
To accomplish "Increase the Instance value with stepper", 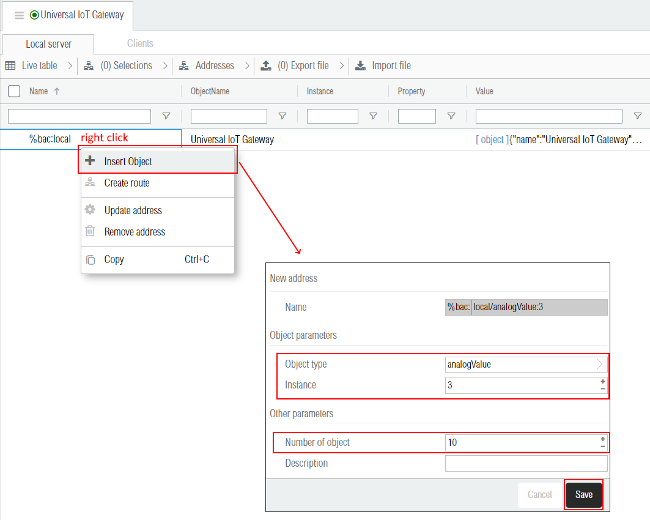I will pos(603,381).
